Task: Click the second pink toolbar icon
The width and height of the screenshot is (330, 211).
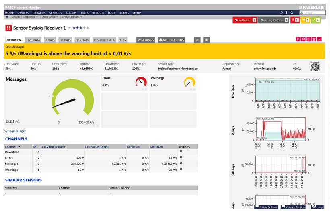Action: (x=303, y=39)
